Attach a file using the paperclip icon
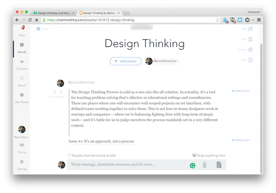 click(x=204, y=165)
